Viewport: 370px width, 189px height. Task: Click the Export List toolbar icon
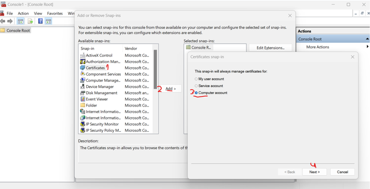click(x=30, y=21)
